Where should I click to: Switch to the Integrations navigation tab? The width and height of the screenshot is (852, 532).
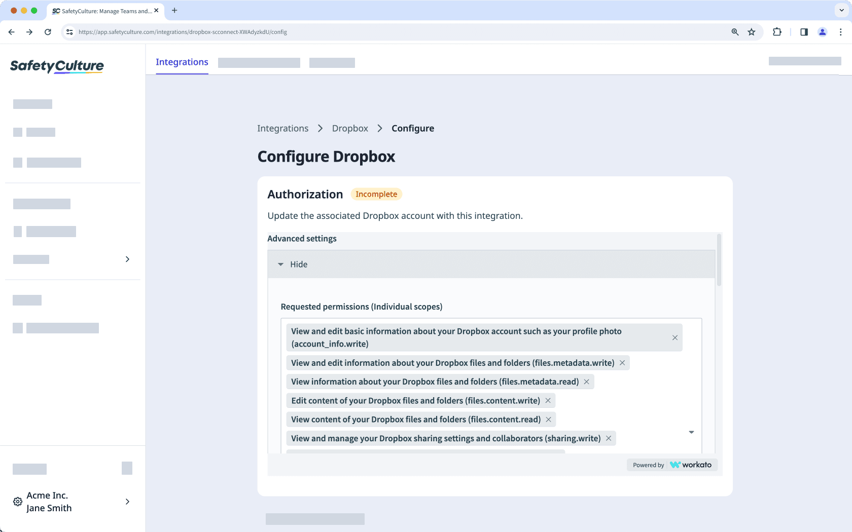(182, 62)
